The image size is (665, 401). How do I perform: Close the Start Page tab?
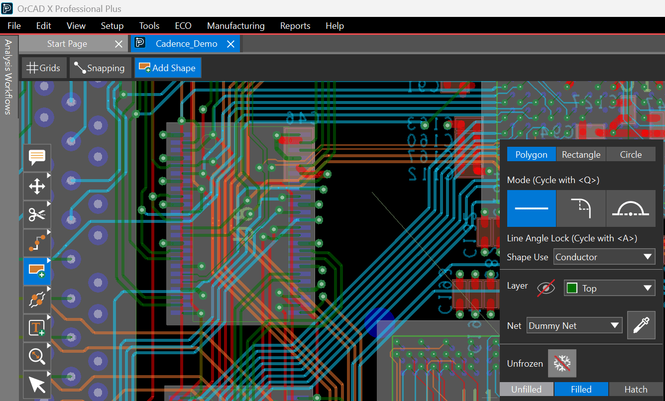point(118,44)
